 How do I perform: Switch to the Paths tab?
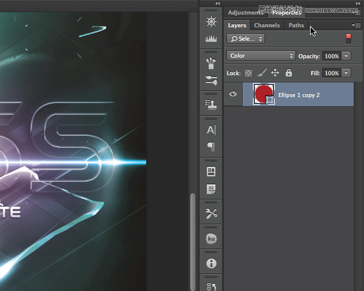coord(296,25)
